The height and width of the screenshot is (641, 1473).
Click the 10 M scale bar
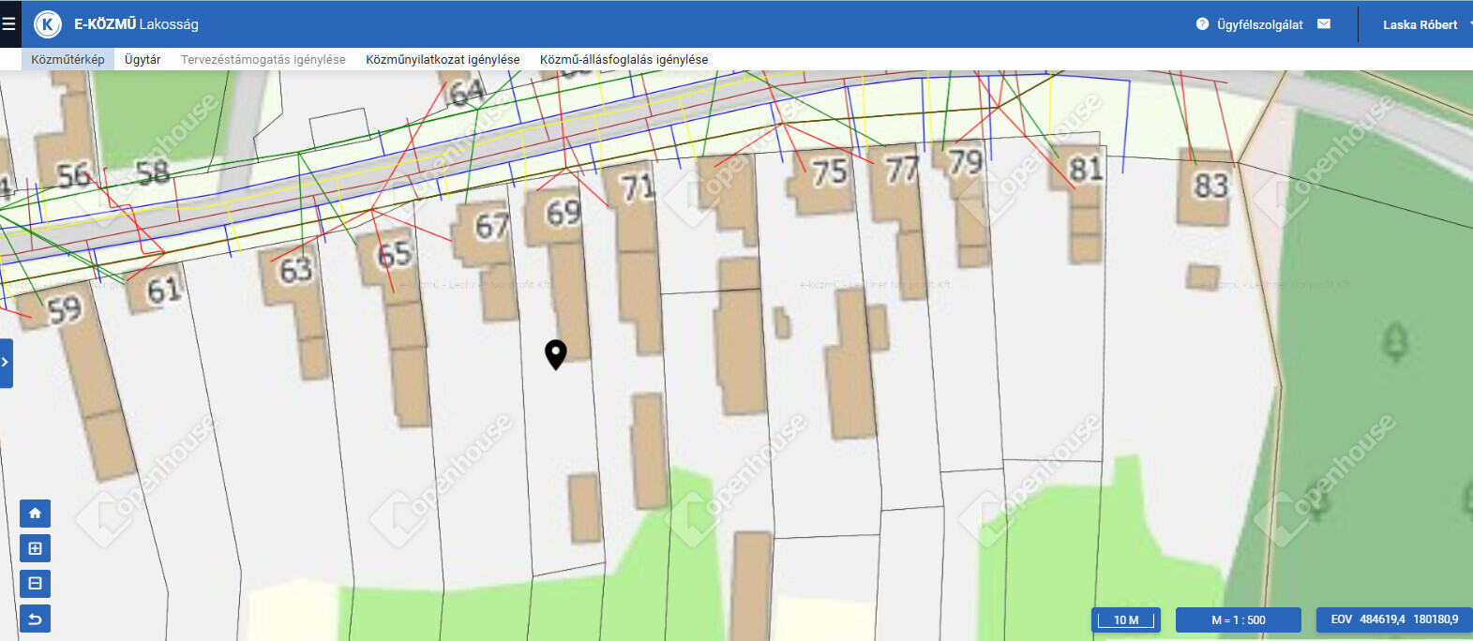(1126, 619)
